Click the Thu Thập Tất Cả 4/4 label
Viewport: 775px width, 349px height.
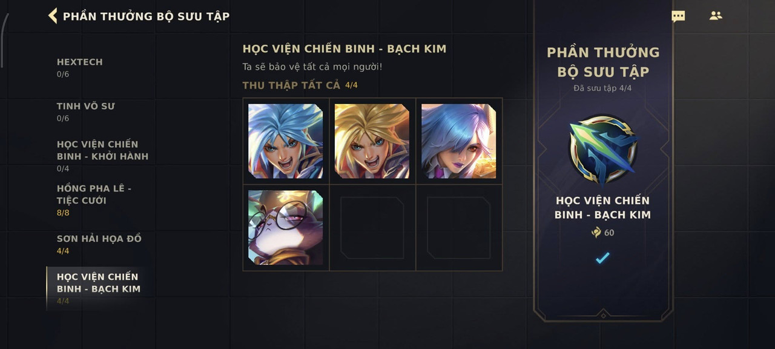300,85
